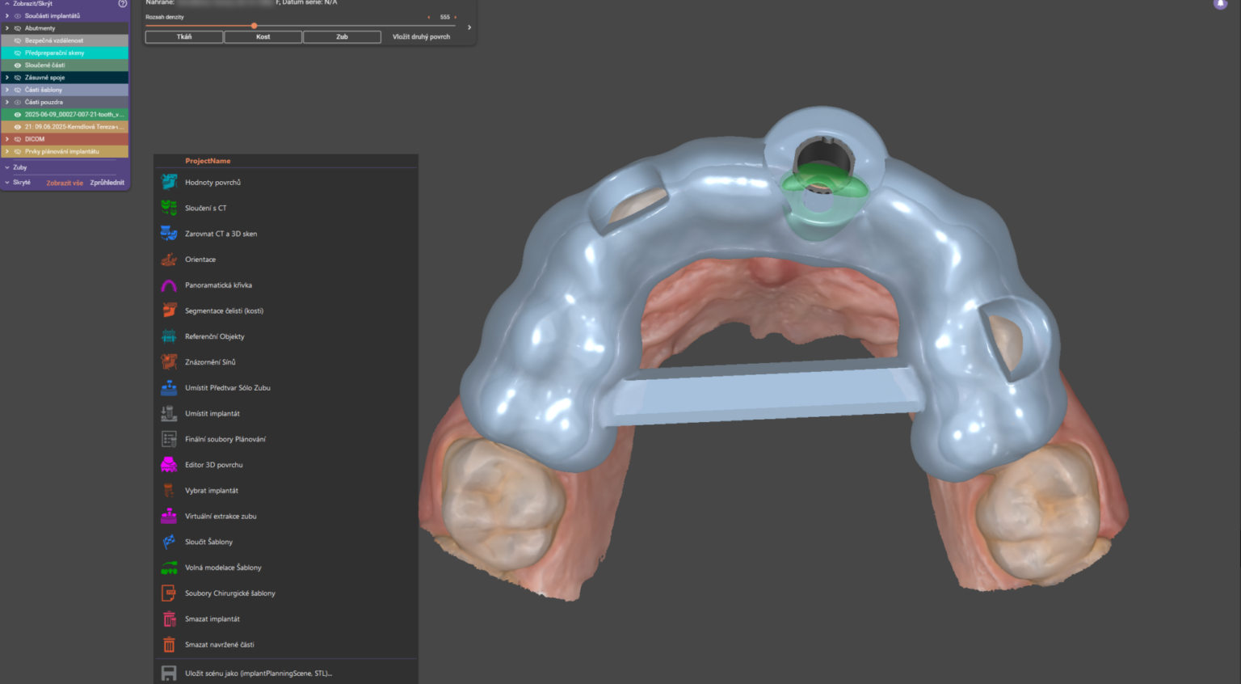
Task: Click the Sloučení s CT icon
Action: click(x=169, y=208)
